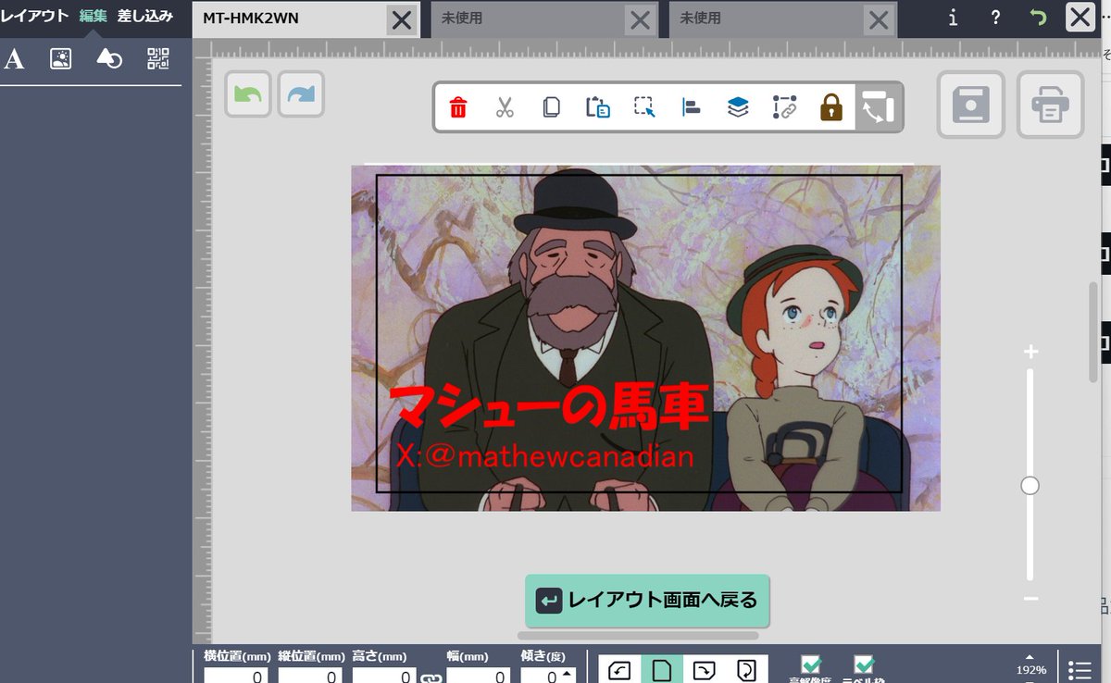
Task: Increase the 傾き angle with up arrow
Action: click(567, 673)
